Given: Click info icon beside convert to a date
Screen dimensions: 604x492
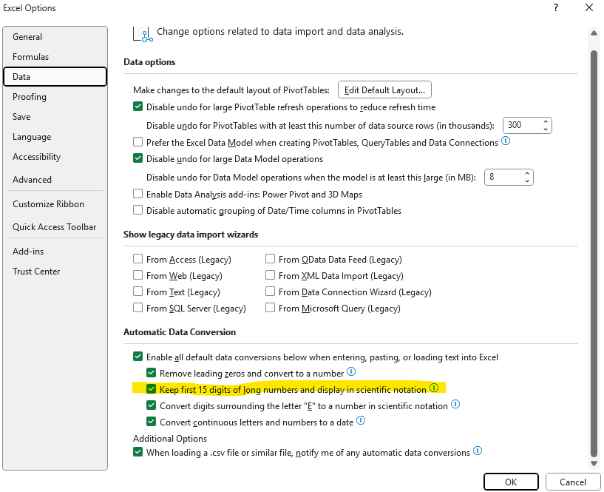Looking at the screenshot, I should (x=361, y=421).
